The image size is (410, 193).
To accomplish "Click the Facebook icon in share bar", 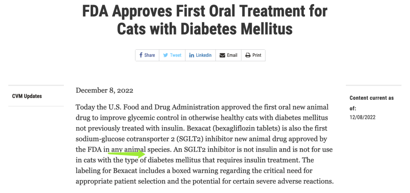I will coord(141,55).
